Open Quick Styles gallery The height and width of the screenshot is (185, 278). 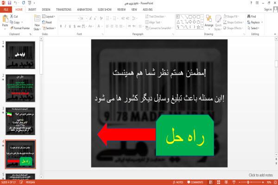tap(218, 23)
